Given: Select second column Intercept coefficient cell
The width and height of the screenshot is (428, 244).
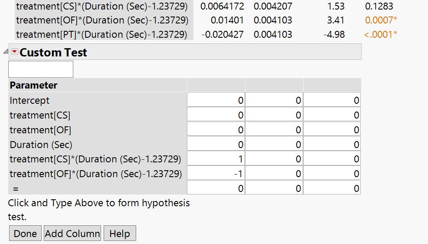Looking at the screenshot, I should (x=274, y=100).
